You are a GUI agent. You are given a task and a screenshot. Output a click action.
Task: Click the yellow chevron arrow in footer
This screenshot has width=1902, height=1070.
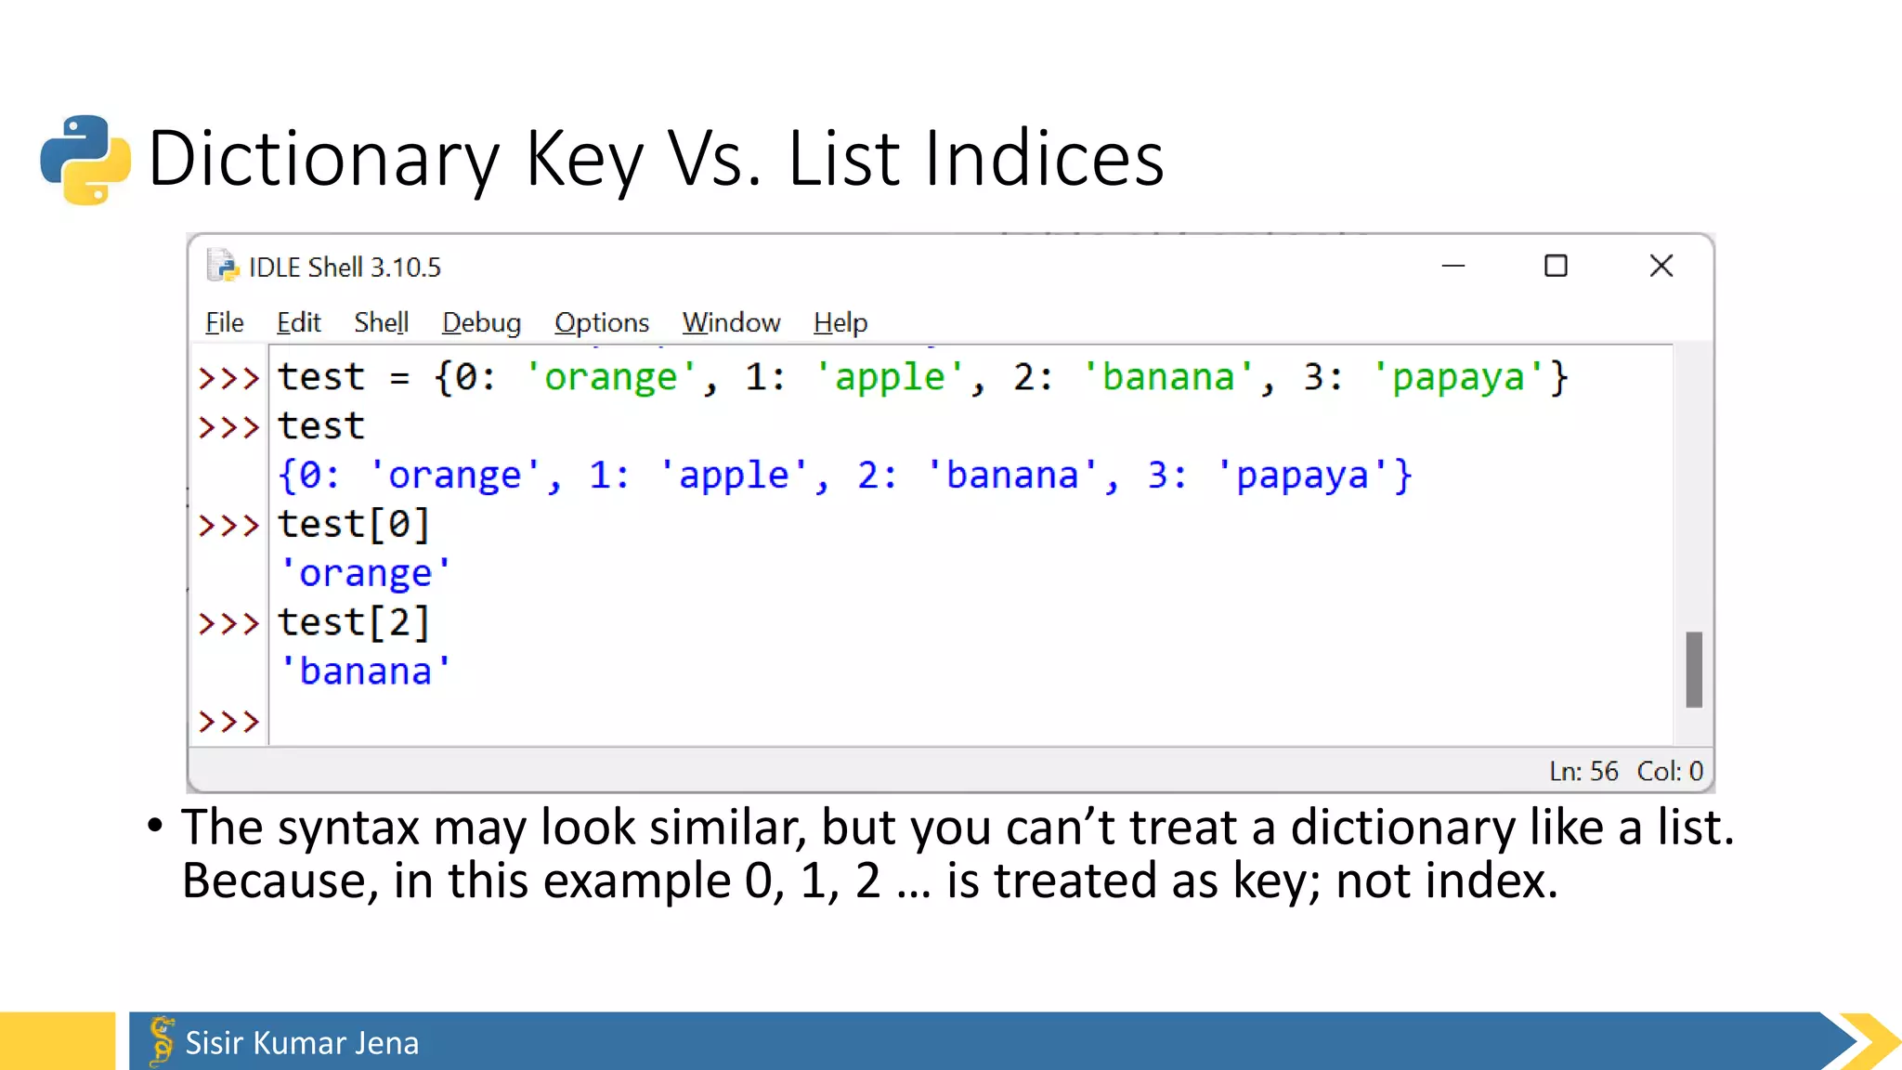pyautogui.click(x=1869, y=1041)
